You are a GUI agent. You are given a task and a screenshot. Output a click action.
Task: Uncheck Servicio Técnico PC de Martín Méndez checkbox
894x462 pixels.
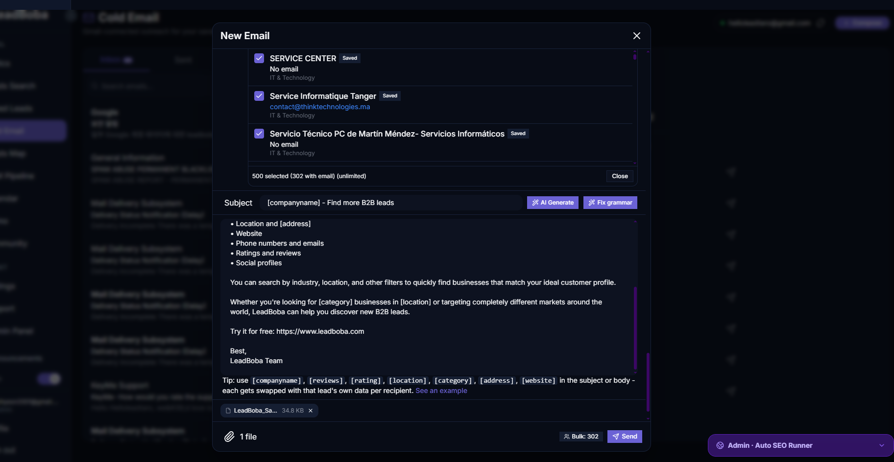(259, 134)
